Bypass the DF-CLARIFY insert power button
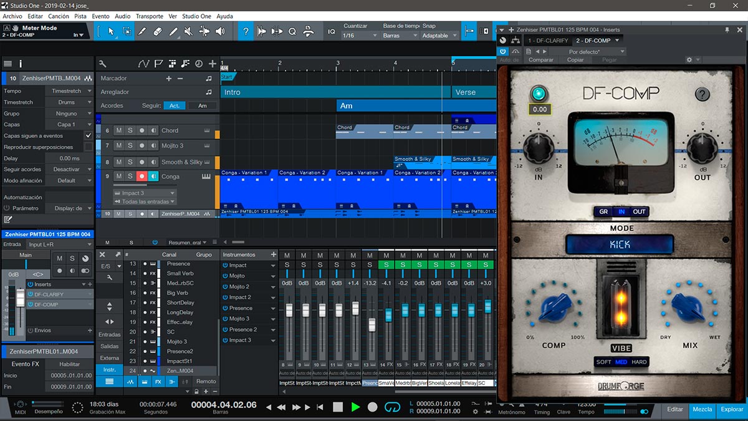Screen dimensions: 748x421 click(30, 294)
